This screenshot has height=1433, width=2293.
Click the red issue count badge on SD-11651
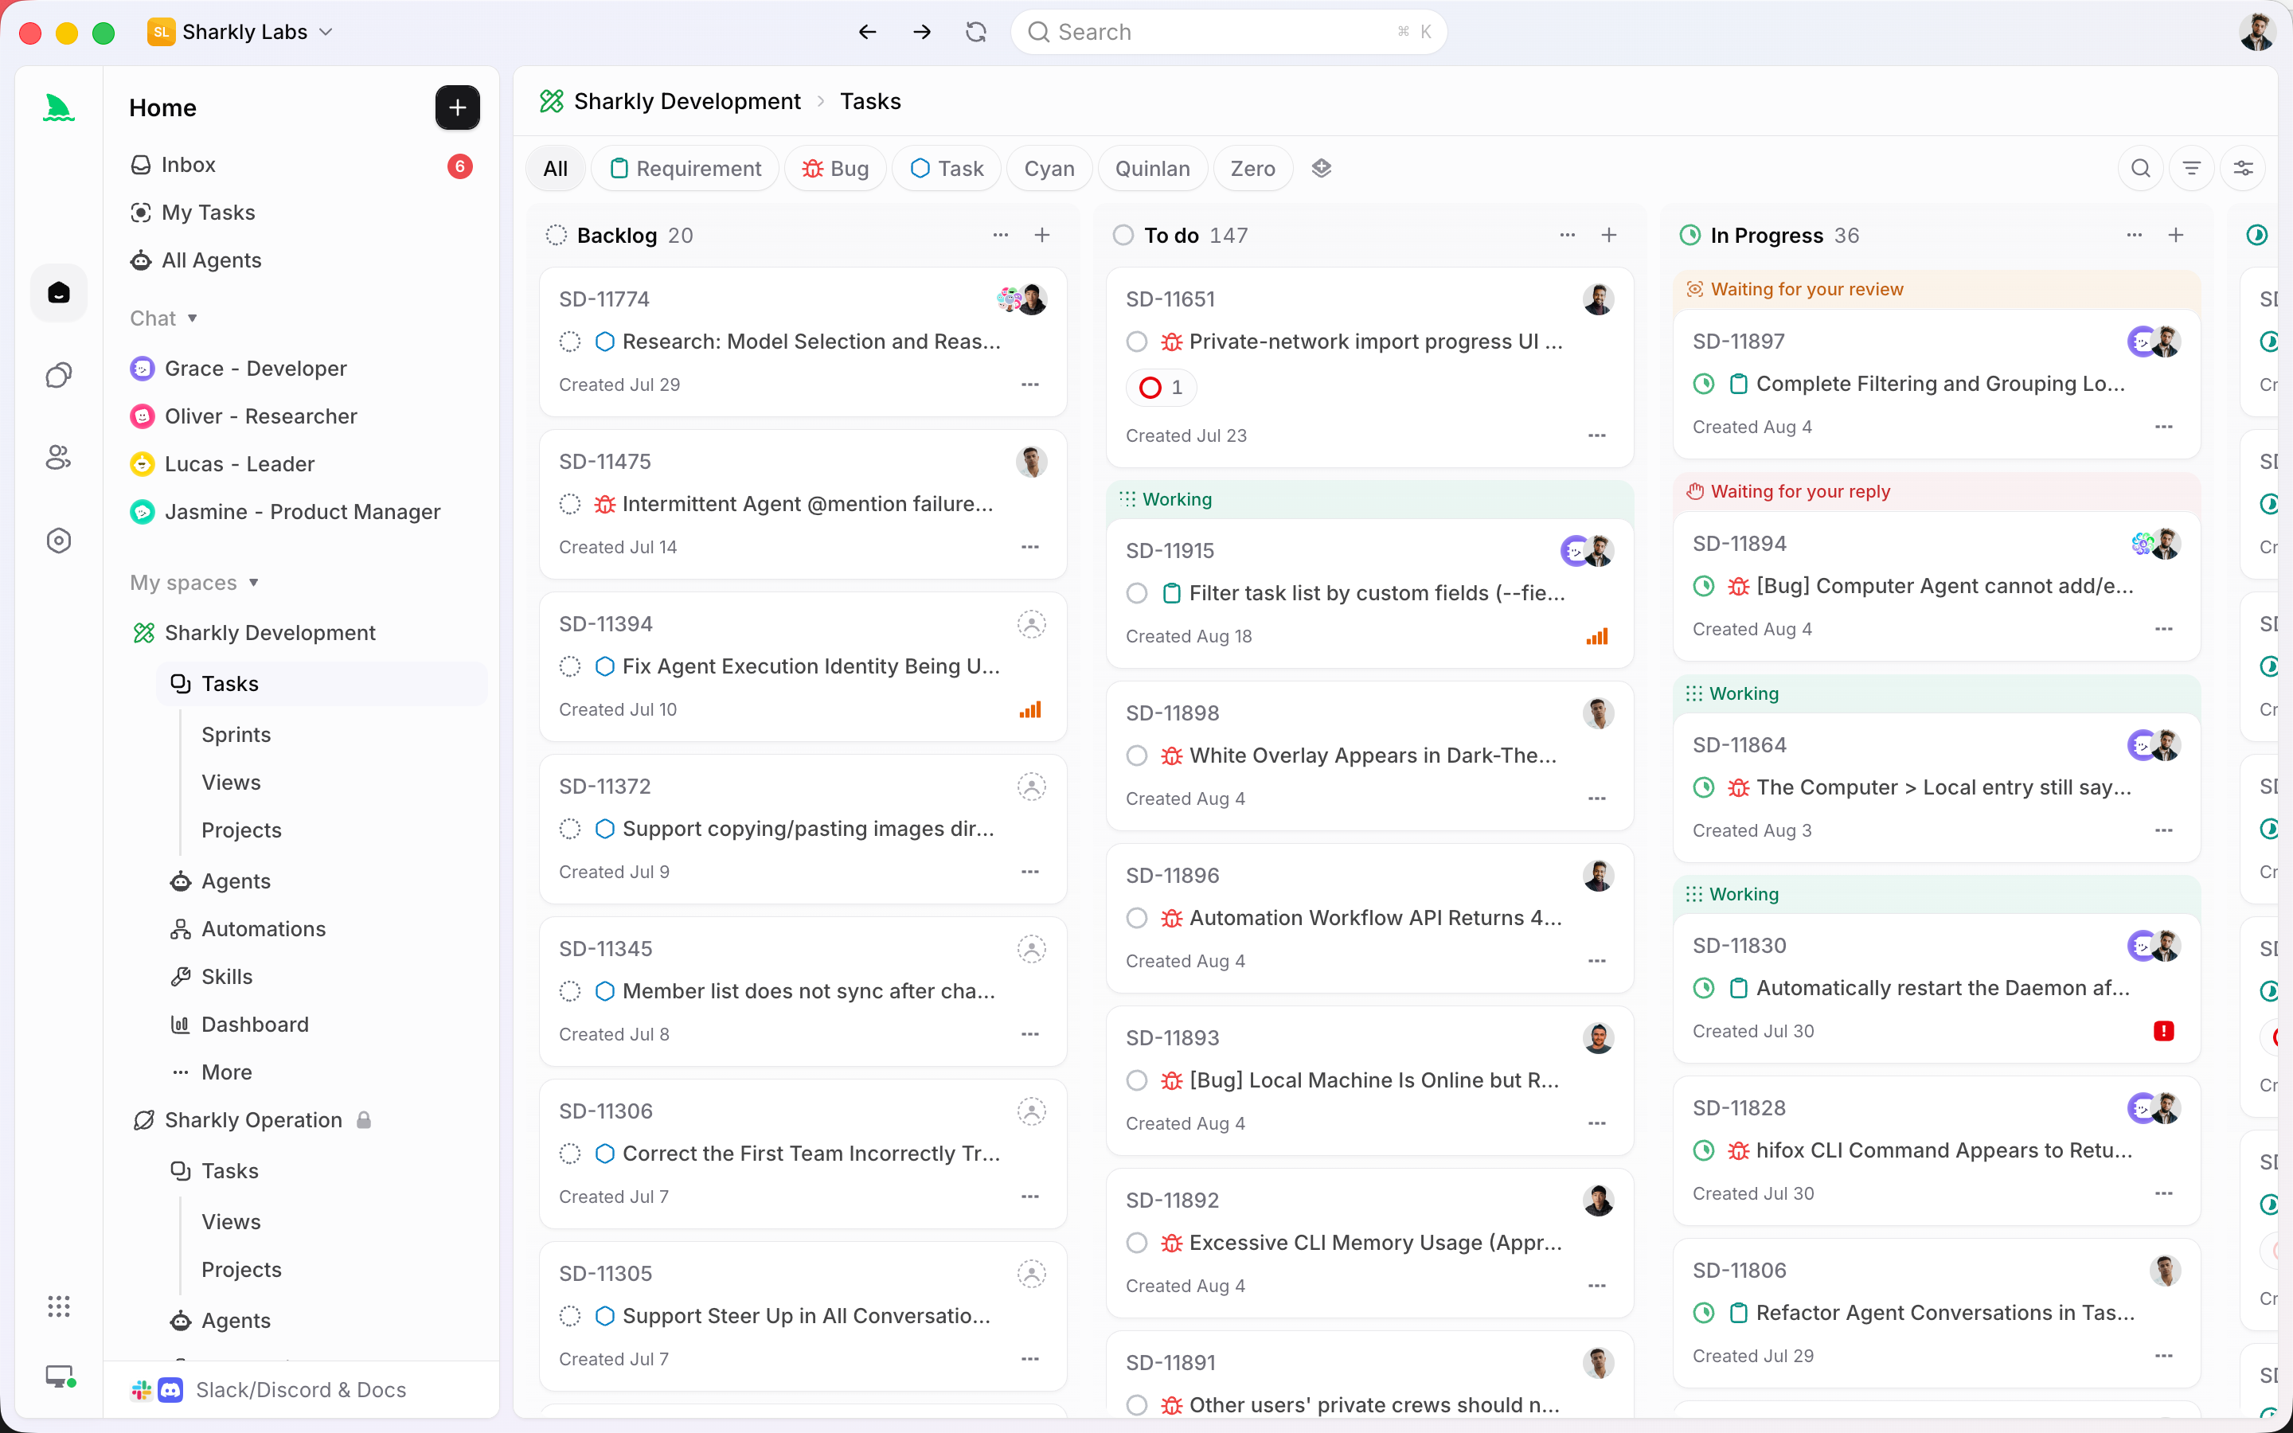1162,388
